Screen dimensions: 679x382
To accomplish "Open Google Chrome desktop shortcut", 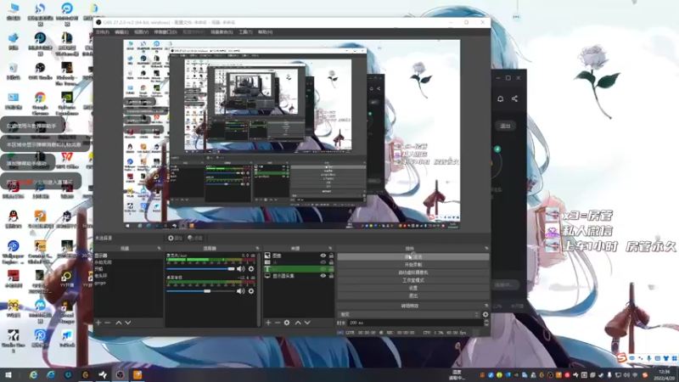I will pyautogui.click(x=40, y=102).
